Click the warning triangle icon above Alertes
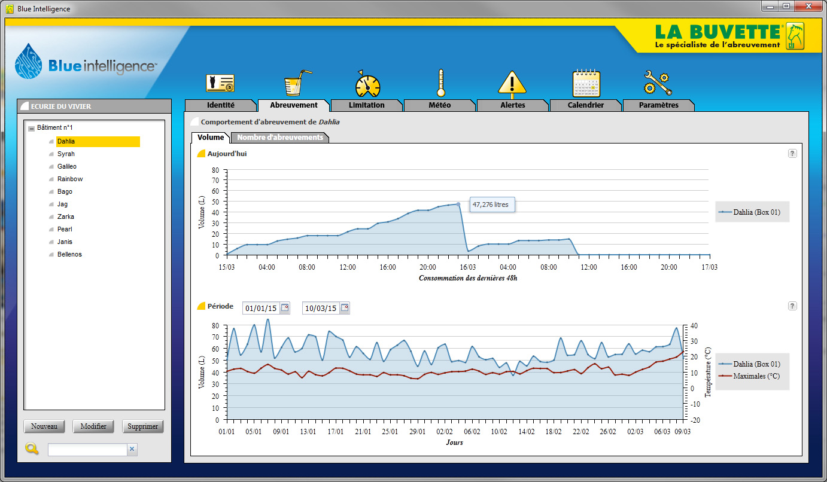Image resolution: width=827 pixels, height=482 pixels. (512, 84)
